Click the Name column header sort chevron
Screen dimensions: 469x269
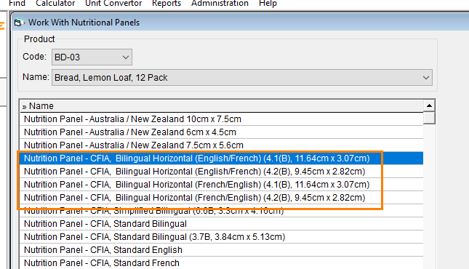(24, 107)
